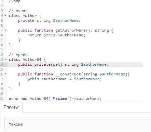The width and height of the screenshot is (151, 132).
Task: Click the 'Maxime' string literal
Action: tap(60, 99)
